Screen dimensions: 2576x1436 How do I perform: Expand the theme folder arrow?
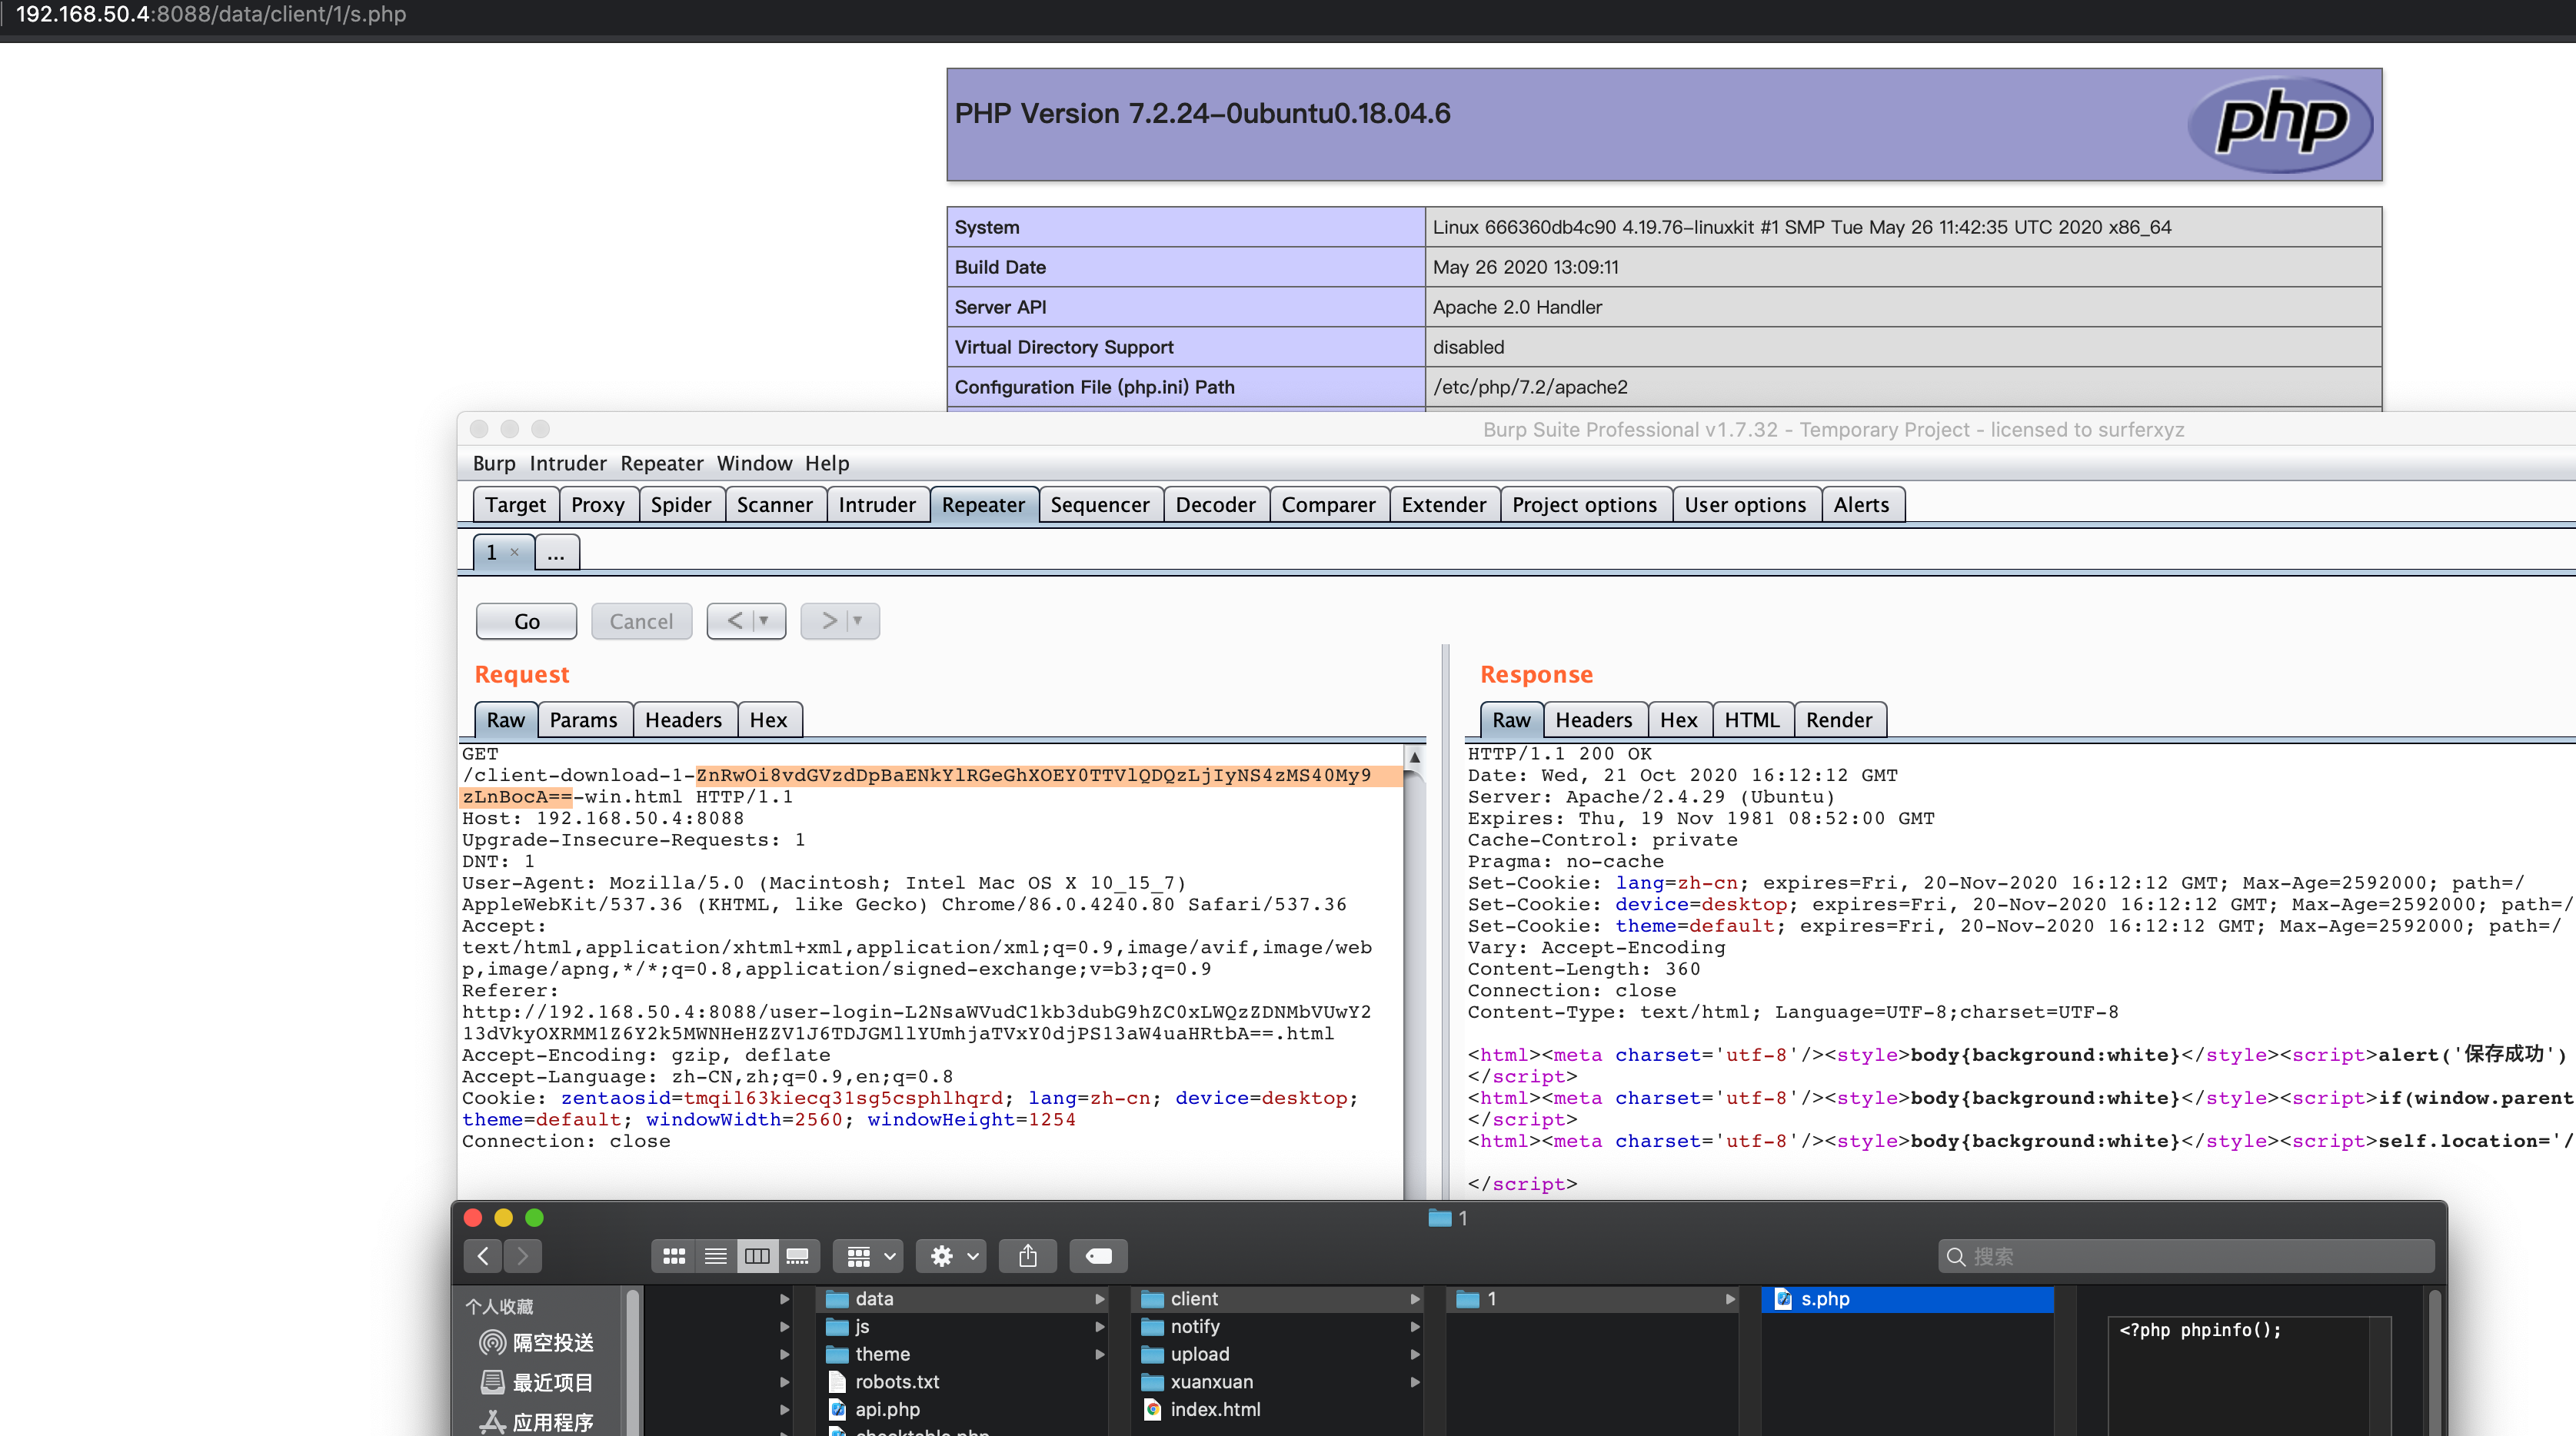(x=1099, y=1354)
